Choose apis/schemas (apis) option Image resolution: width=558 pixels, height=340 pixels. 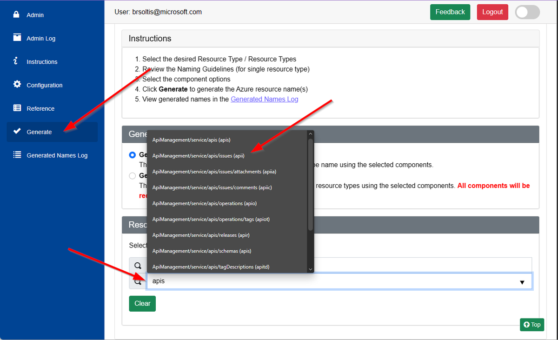tap(227, 251)
